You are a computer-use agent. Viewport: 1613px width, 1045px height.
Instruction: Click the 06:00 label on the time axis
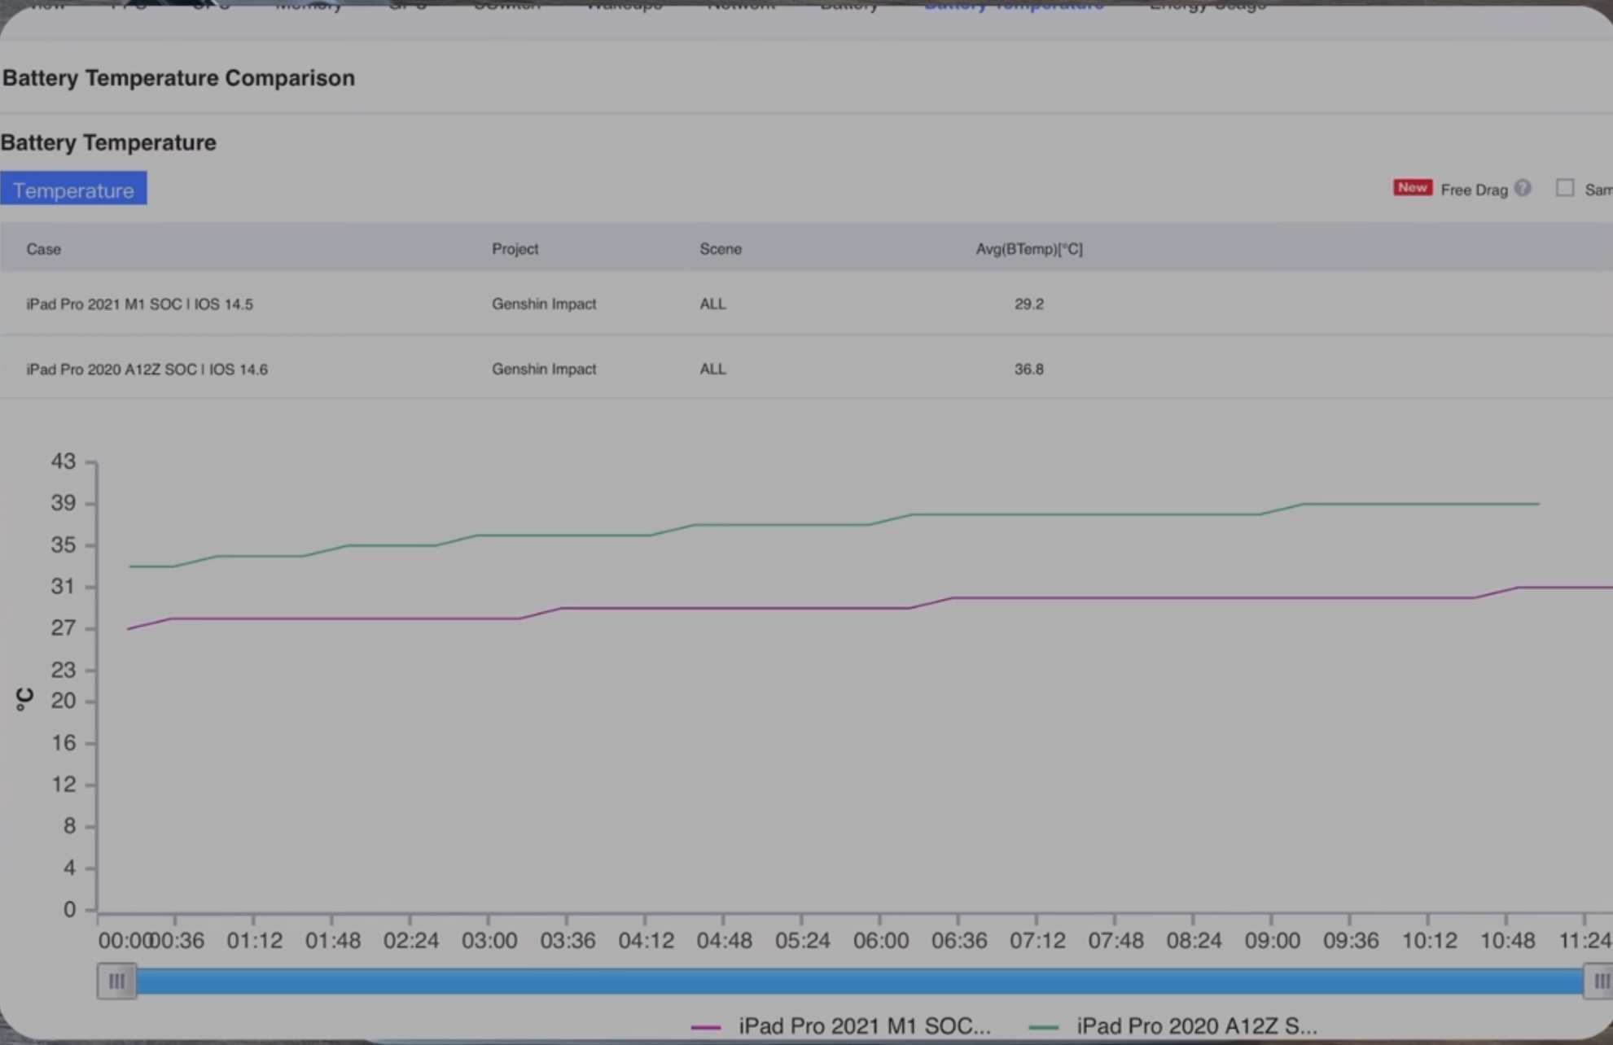[x=880, y=941]
